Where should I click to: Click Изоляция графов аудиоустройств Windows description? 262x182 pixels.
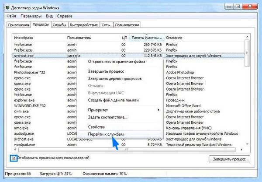[x=202, y=133]
